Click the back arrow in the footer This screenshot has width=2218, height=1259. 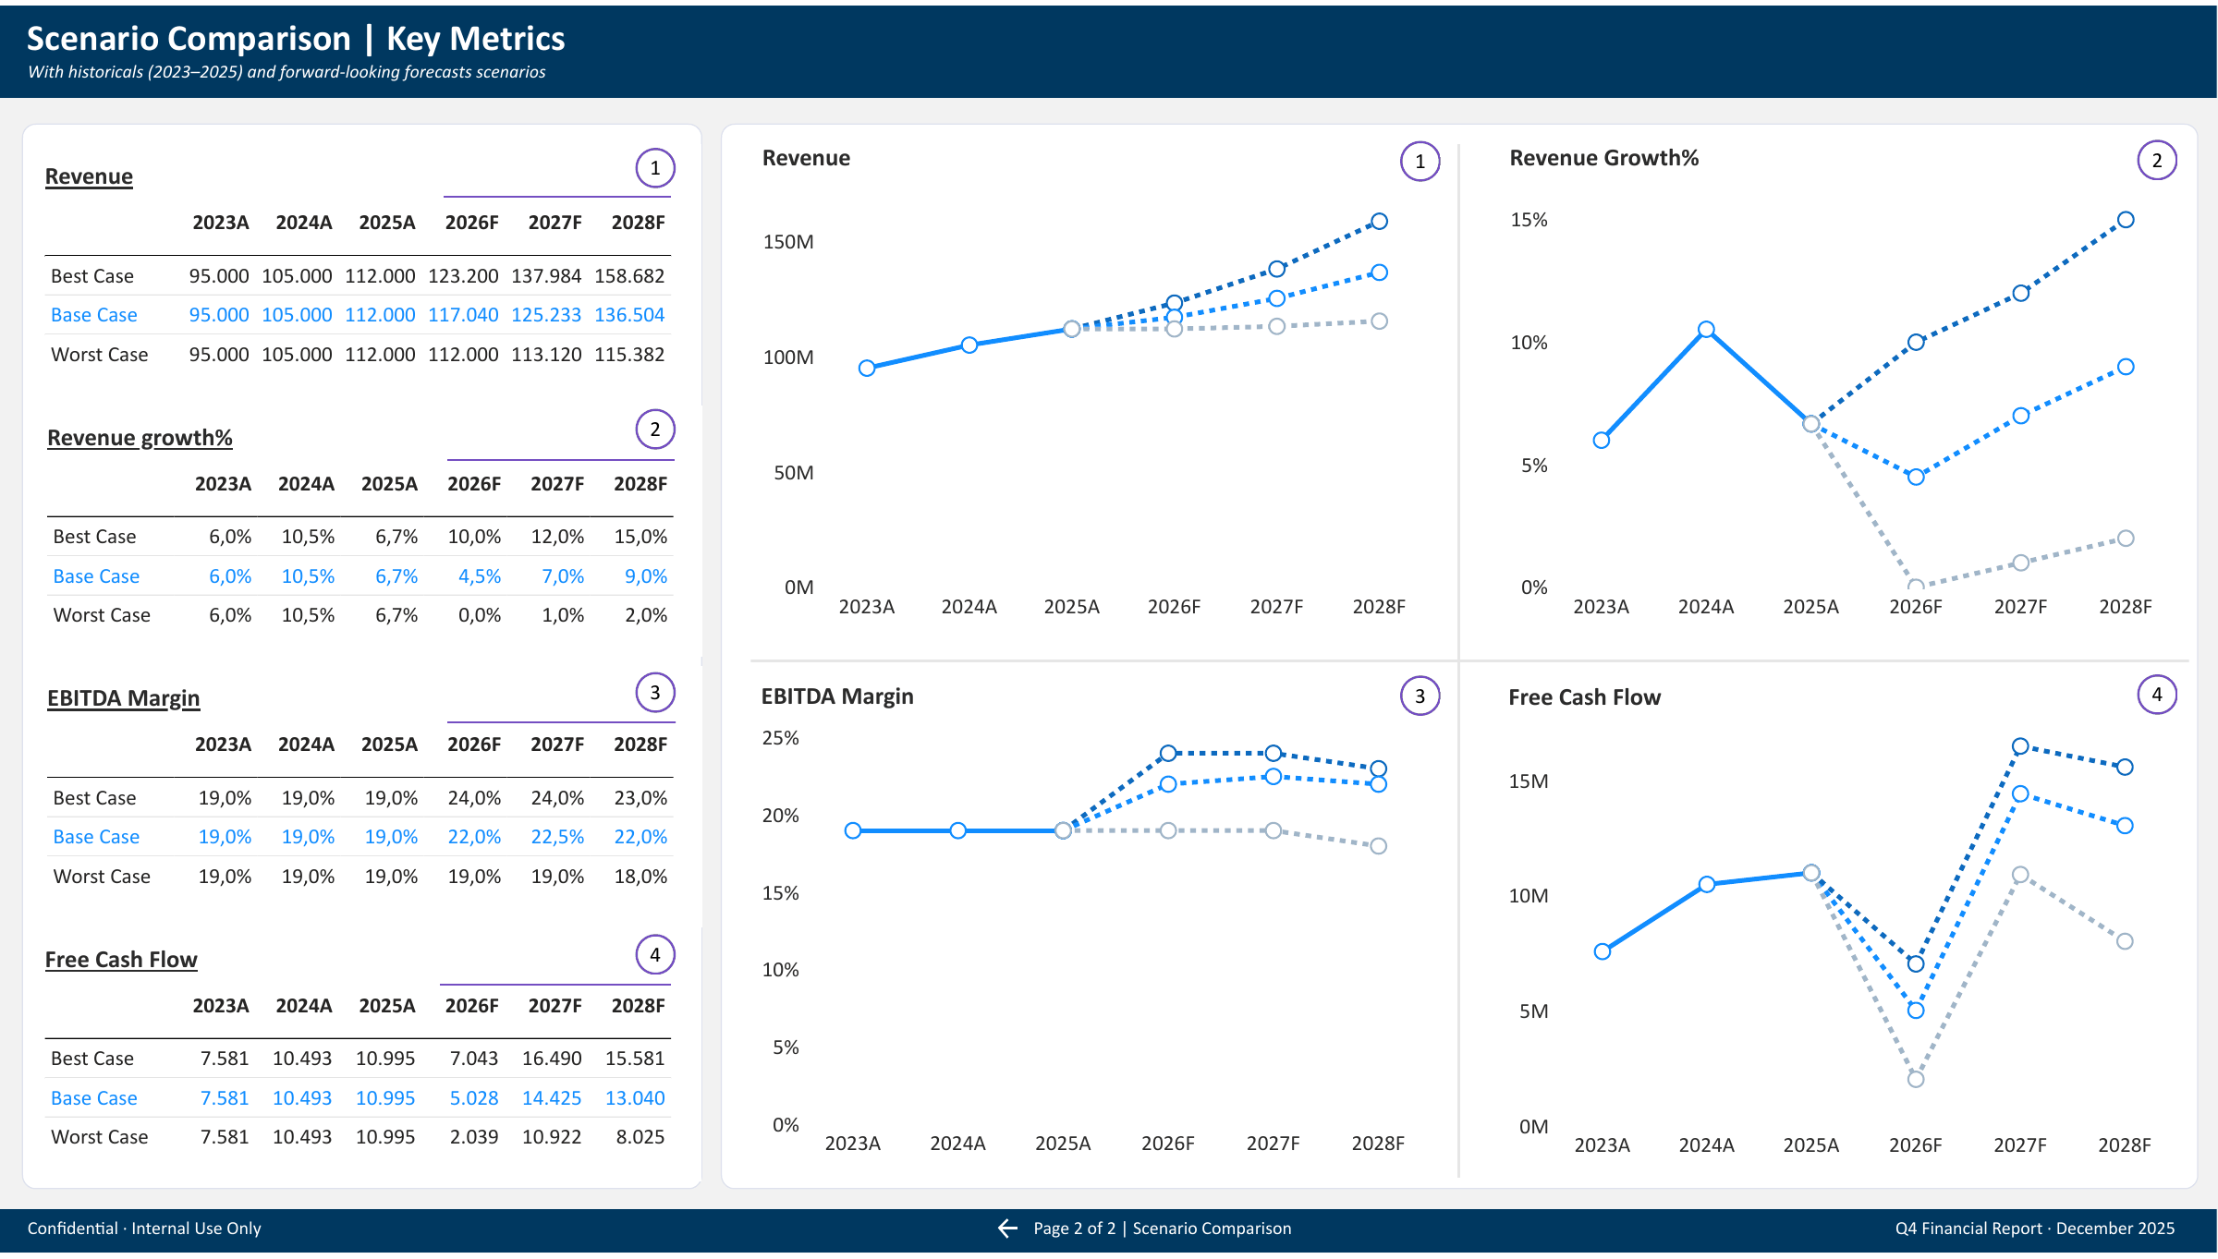1007,1228
